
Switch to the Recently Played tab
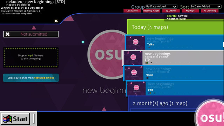pyautogui.click(x=152, y=11)
